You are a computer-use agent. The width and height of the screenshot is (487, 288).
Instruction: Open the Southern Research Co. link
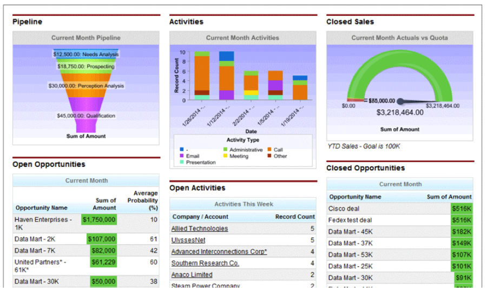click(205, 263)
